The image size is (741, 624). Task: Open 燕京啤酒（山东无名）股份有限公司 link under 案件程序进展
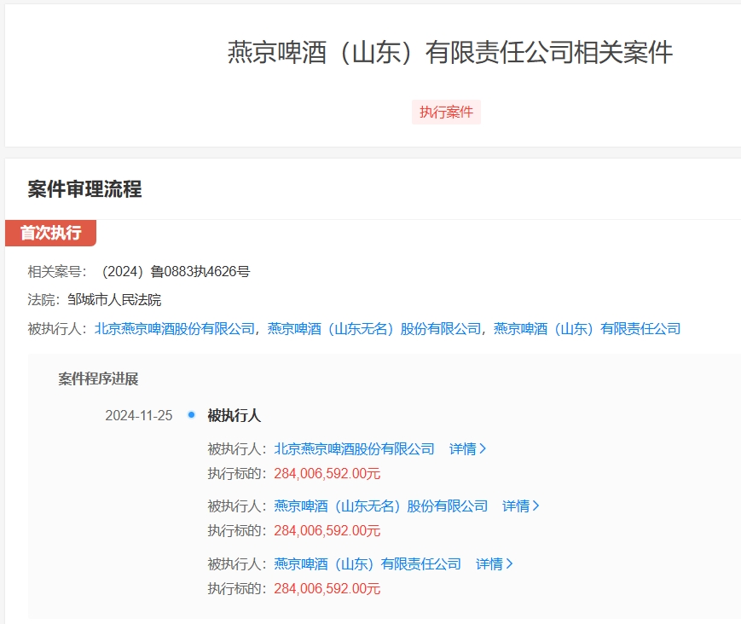tap(381, 506)
